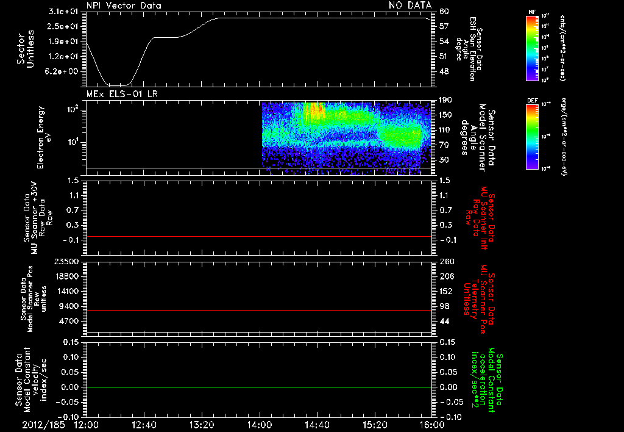Viewport: 624px width, 432px height.
Task: Select the red 'MU Scanner Pos Telemetry' axis title
Action: coord(480,299)
